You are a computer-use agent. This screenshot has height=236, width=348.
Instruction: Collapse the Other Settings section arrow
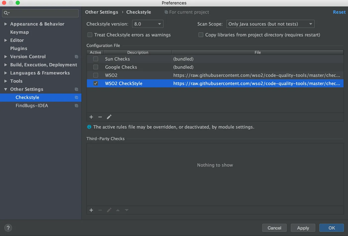(x=6, y=89)
